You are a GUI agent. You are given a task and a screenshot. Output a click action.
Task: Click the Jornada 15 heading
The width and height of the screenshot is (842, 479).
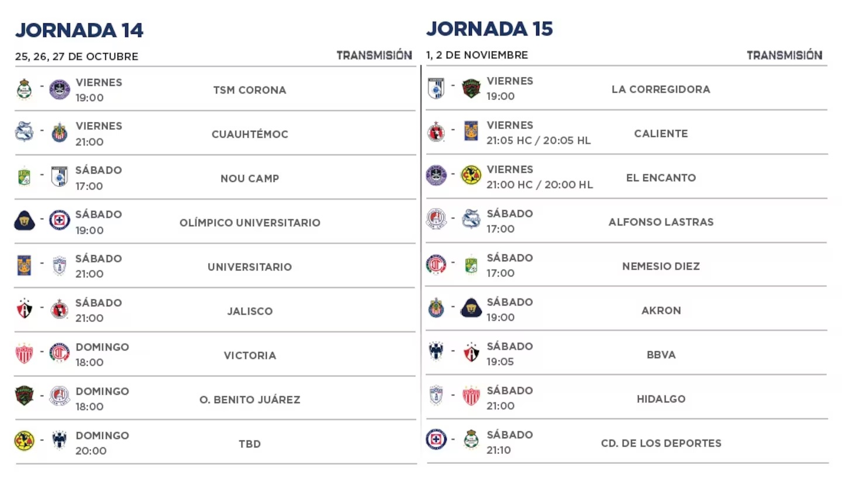point(489,28)
